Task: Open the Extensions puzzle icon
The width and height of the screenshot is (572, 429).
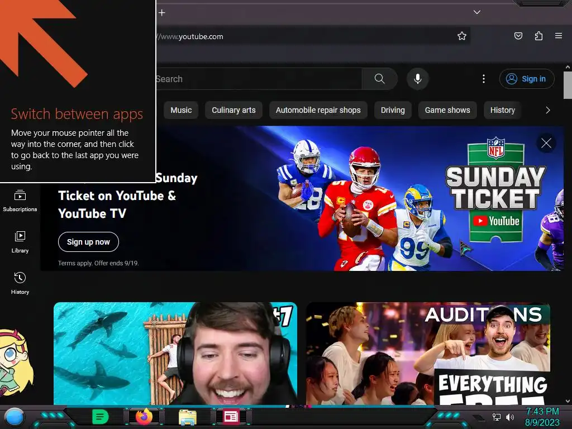Action: pyautogui.click(x=538, y=36)
